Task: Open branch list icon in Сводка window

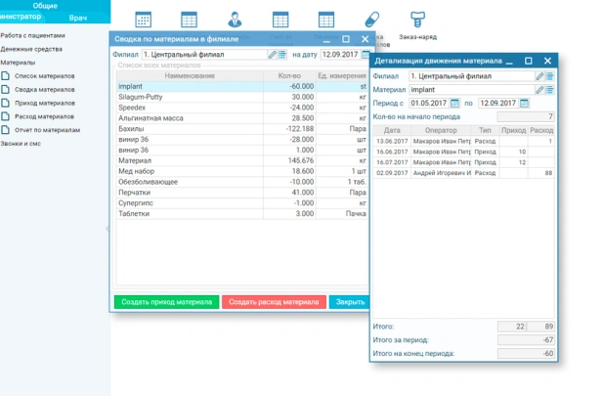Action: (283, 55)
